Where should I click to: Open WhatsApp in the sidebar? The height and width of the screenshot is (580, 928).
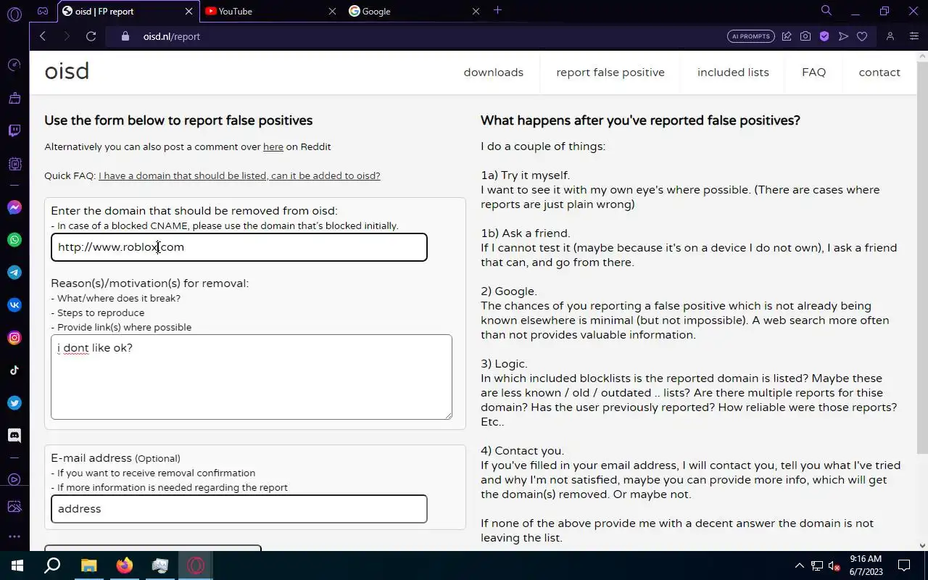(x=14, y=240)
